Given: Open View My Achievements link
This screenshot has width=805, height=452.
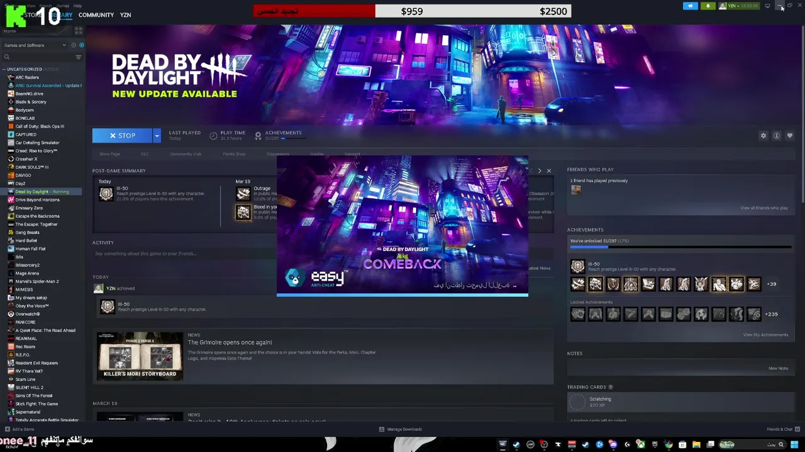Looking at the screenshot, I should [765, 335].
